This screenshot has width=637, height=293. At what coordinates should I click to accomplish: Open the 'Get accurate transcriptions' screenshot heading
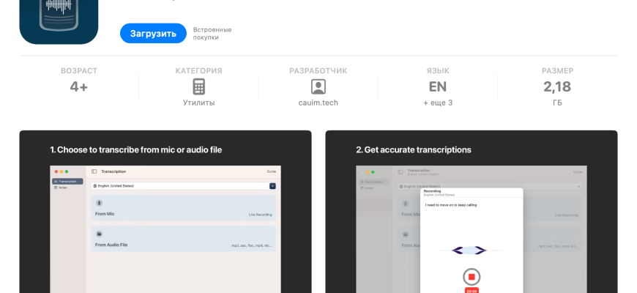[x=414, y=150]
